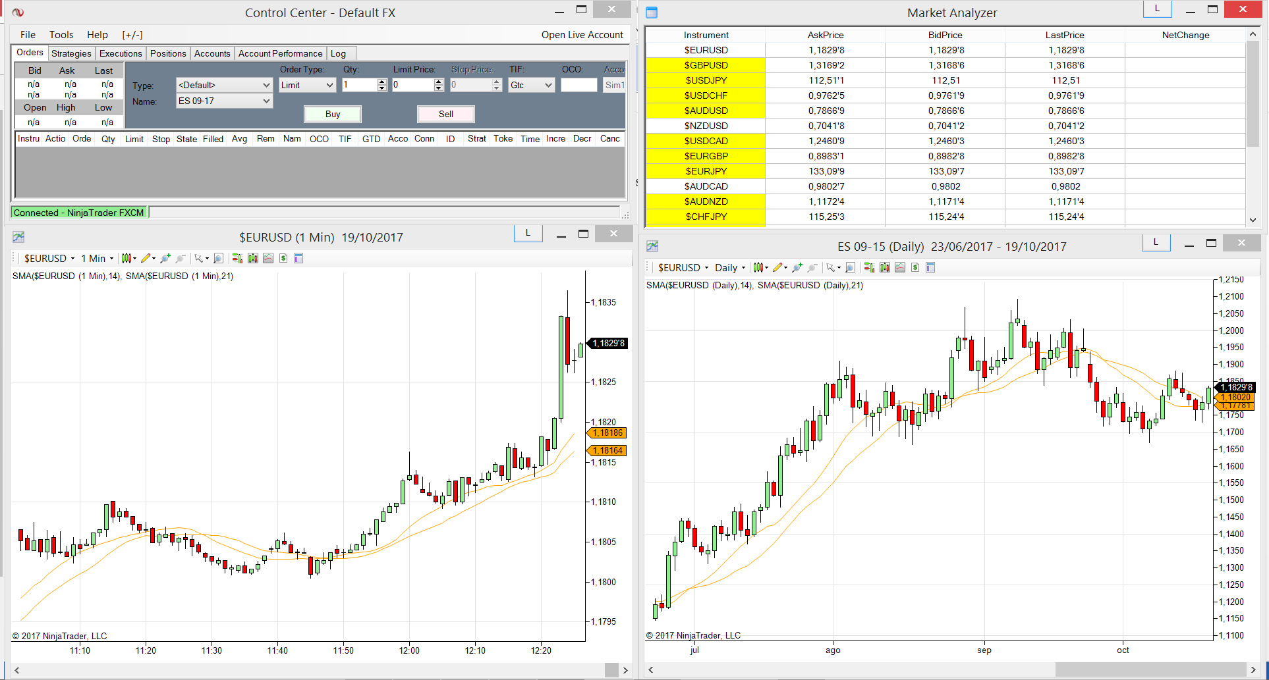Click Strategies dollar icon on Daily chart toolbar
The height and width of the screenshot is (680, 1269).
(915, 267)
